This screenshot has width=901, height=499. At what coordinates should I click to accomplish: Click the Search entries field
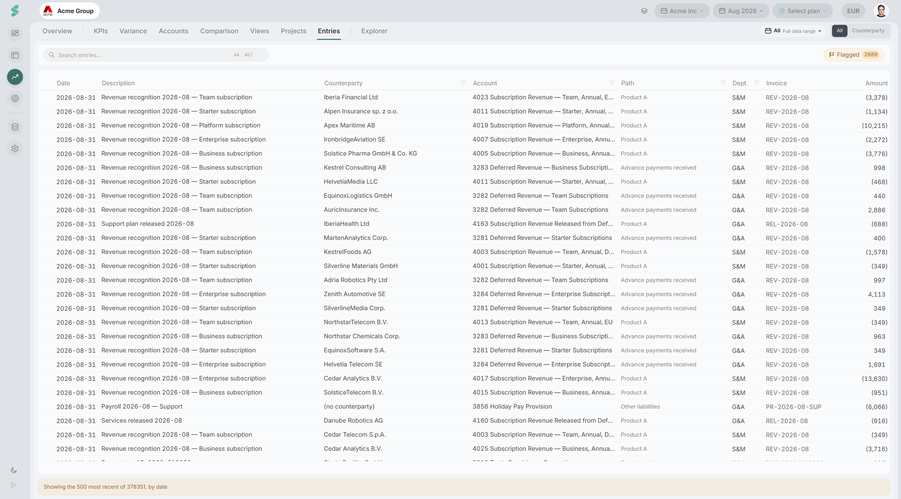156,55
